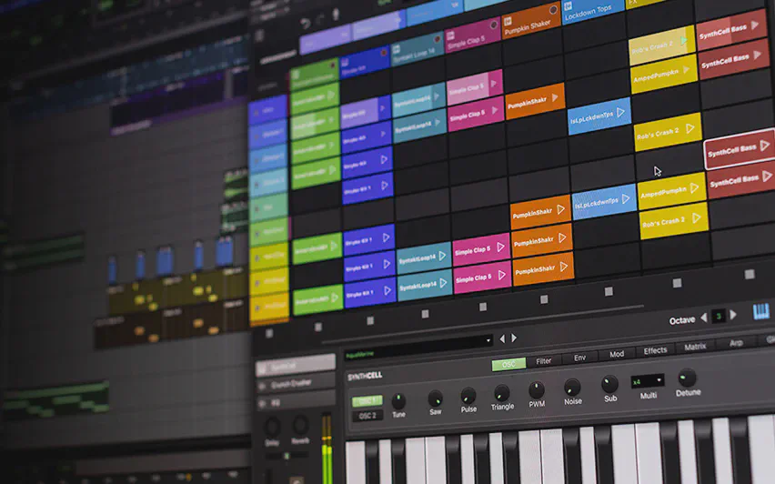Click the Detune knob
The height and width of the screenshot is (484, 775).
coord(687,377)
